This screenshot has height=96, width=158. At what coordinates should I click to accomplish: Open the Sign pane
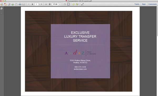click(x=144, y=4)
